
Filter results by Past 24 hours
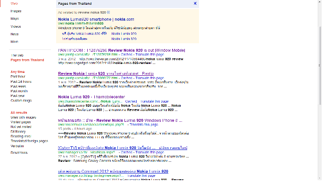pos(21,81)
